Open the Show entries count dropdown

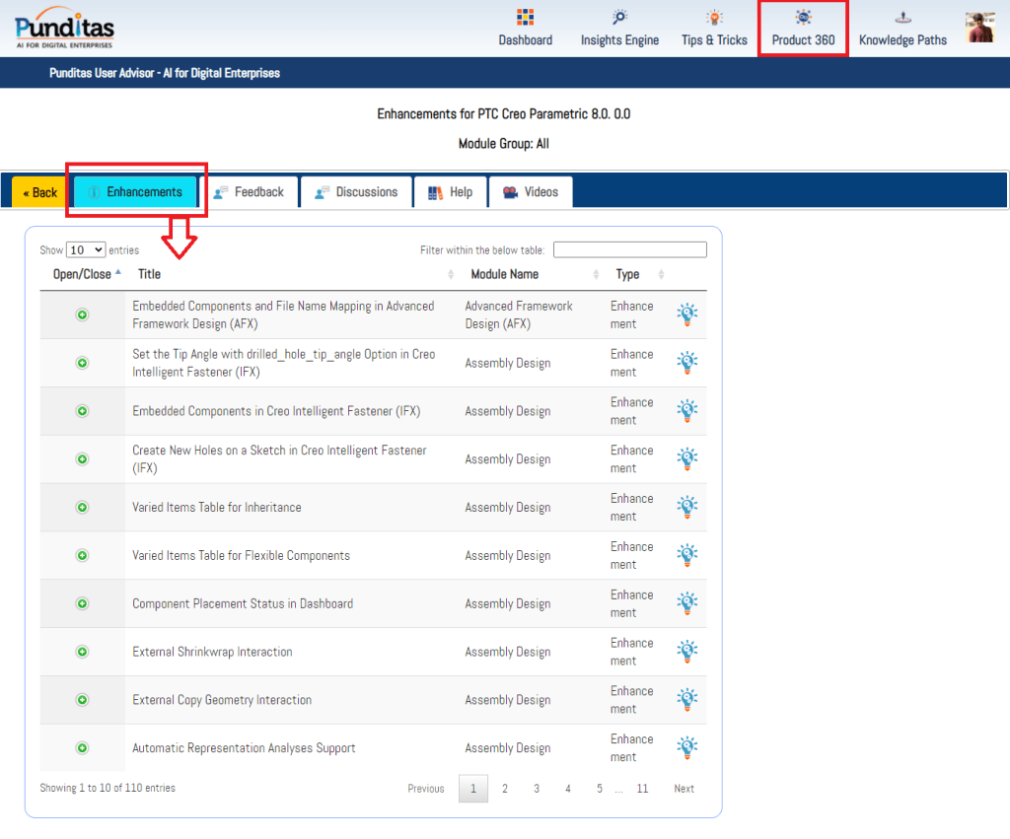tap(86, 250)
